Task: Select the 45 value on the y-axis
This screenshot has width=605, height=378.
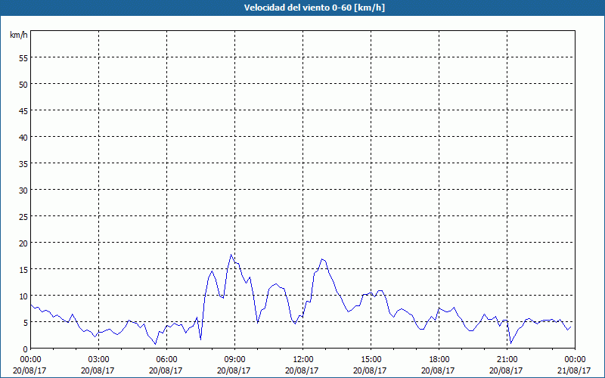Action: (23, 110)
